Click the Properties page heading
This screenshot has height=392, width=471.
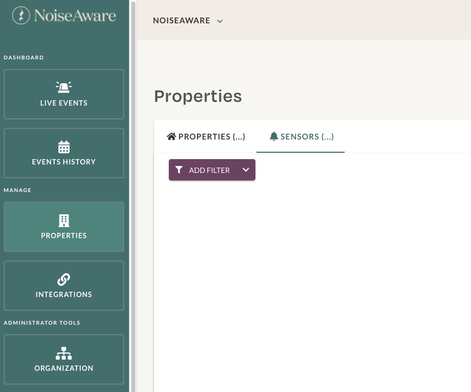(x=198, y=97)
